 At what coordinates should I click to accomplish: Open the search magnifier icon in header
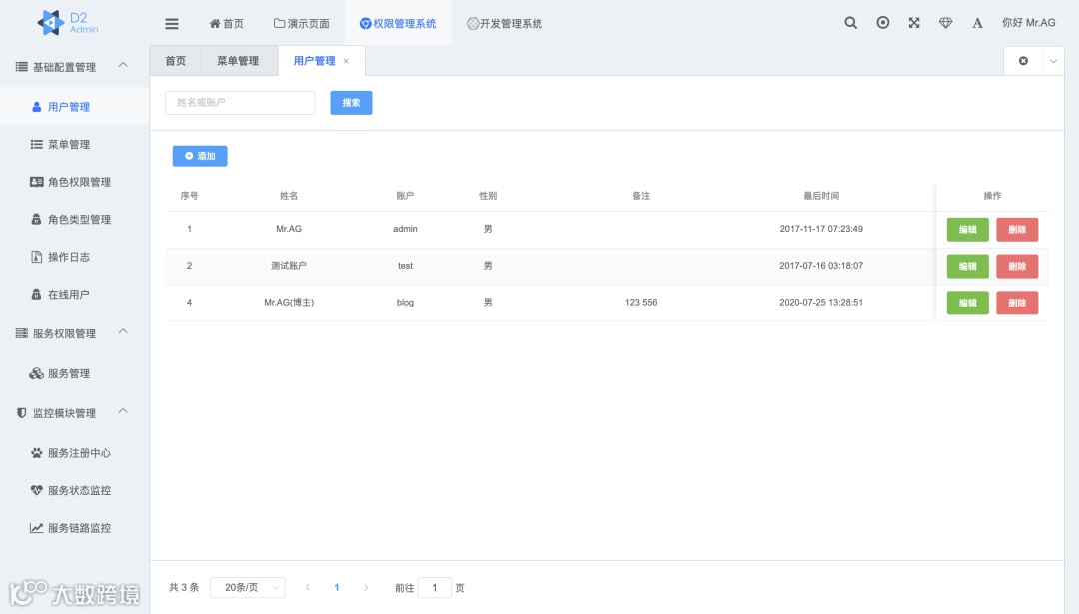pos(850,23)
